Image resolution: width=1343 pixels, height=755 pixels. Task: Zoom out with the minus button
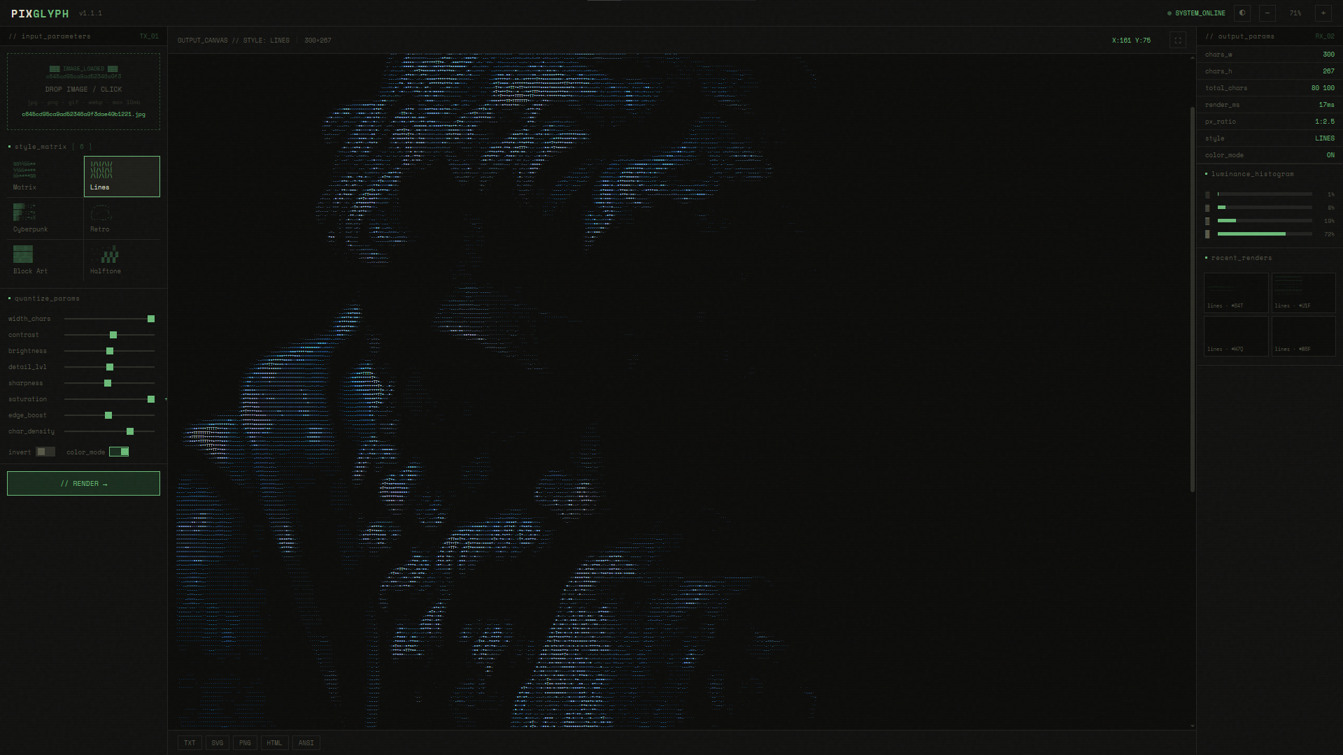click(x=1267, y=13)
